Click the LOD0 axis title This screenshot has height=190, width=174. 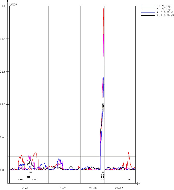pos(13,5)
